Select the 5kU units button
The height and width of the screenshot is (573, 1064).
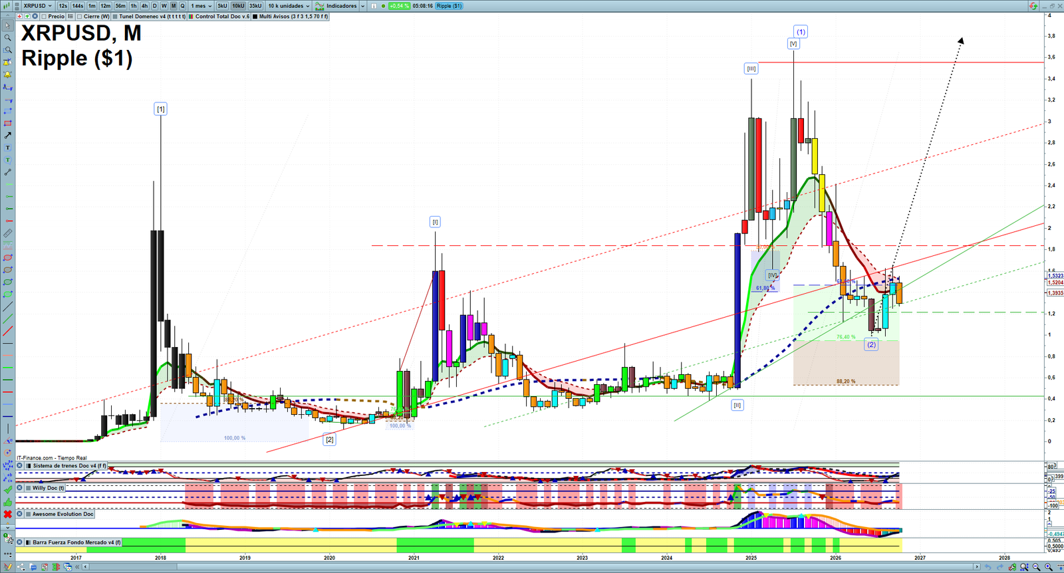click(x=222, y=6)
